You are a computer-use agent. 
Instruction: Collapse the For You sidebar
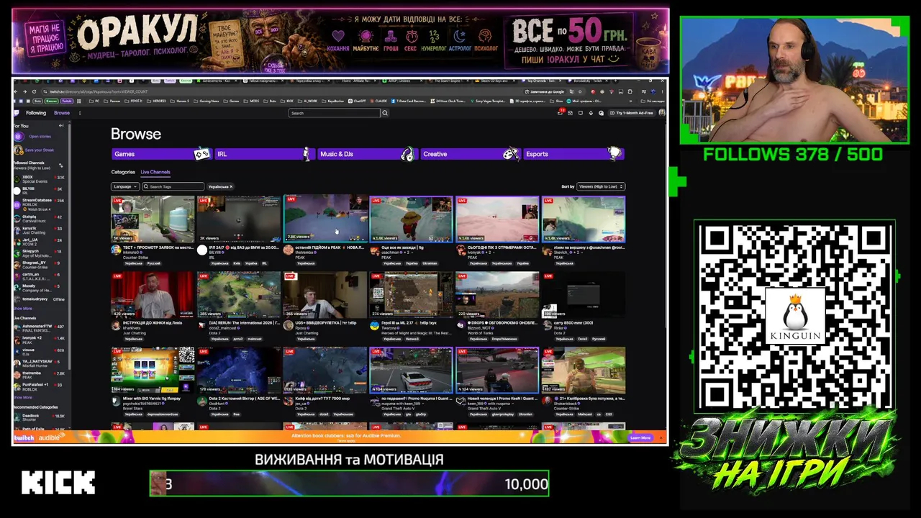(61, 126)
